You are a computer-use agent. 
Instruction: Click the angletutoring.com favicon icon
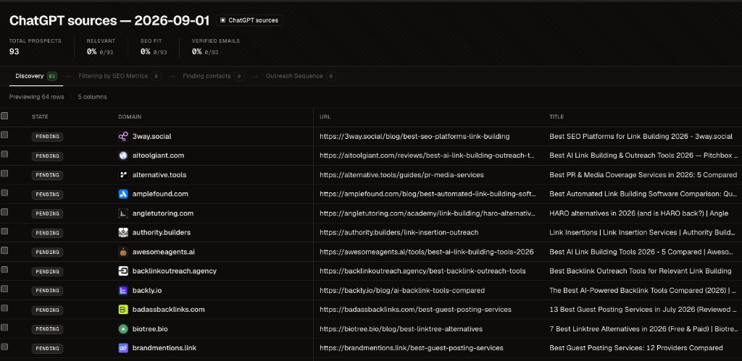pos(123,213)
